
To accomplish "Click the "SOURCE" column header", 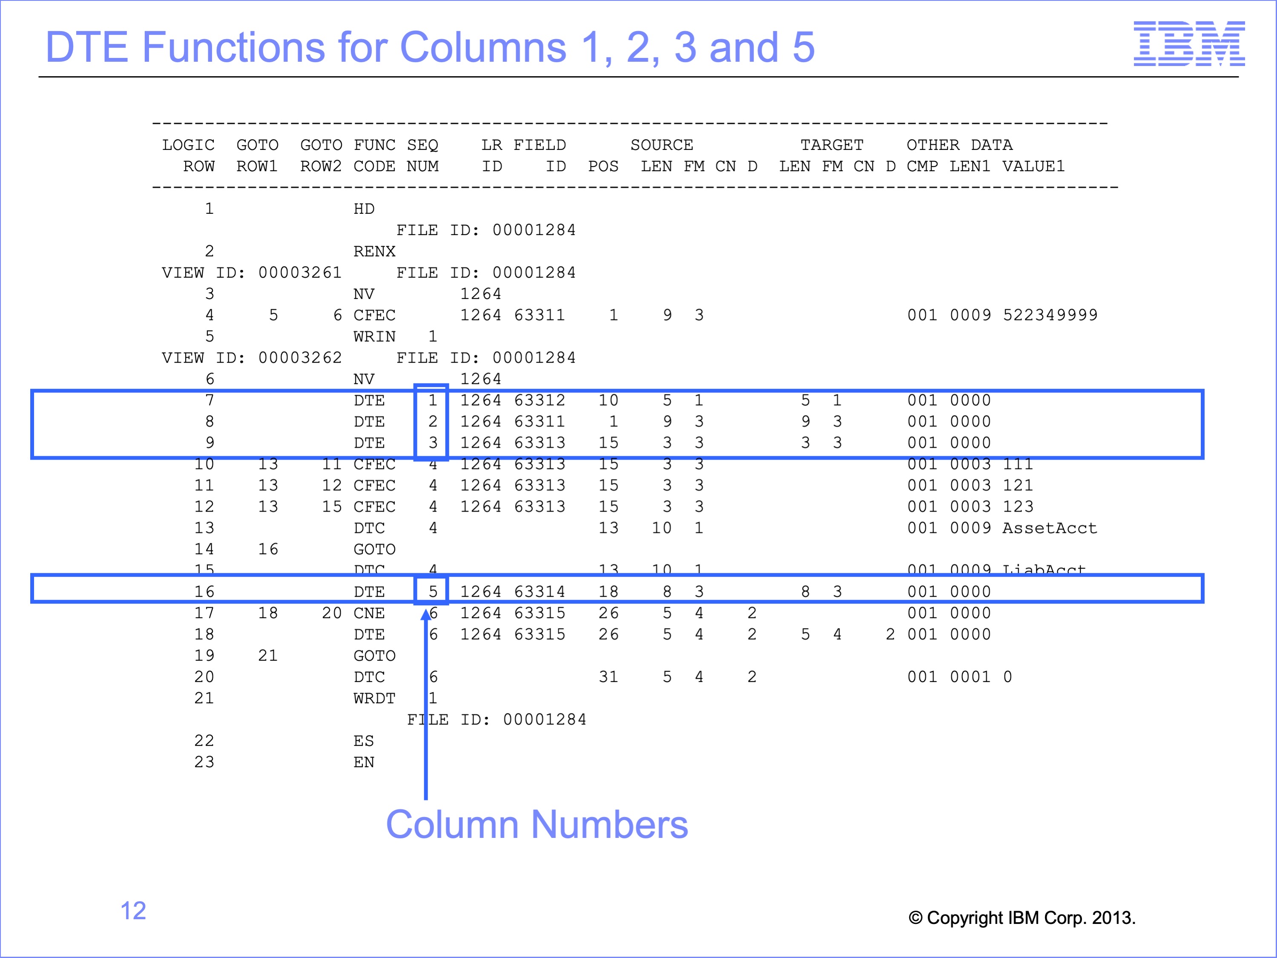I will click(662, 145).
